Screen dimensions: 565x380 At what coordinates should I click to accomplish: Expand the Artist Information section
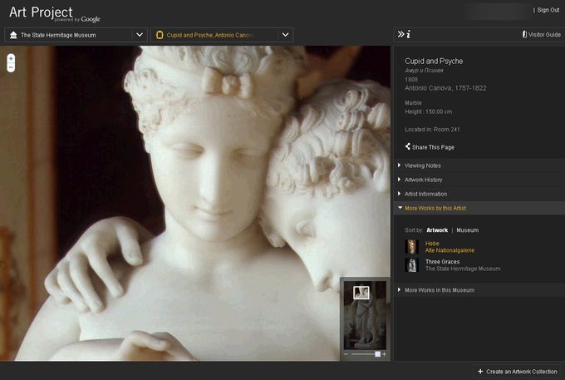(x=479, y=194)
